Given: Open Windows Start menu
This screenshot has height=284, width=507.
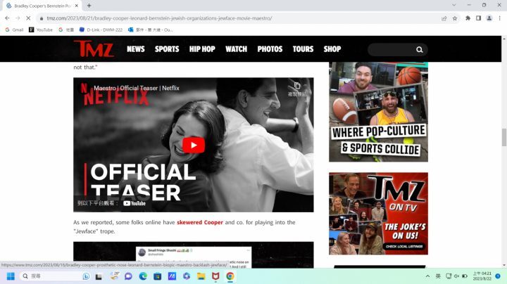Looking at the screenshot, I should point(11,276).
